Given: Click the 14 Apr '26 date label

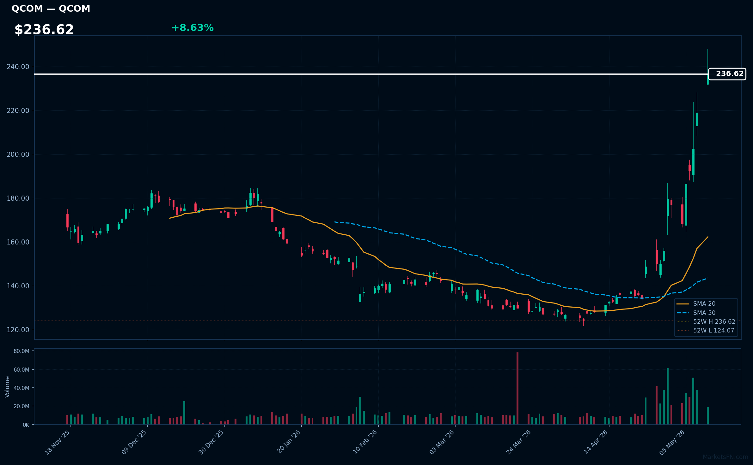Looking at the screenshot, I should 596,442.
